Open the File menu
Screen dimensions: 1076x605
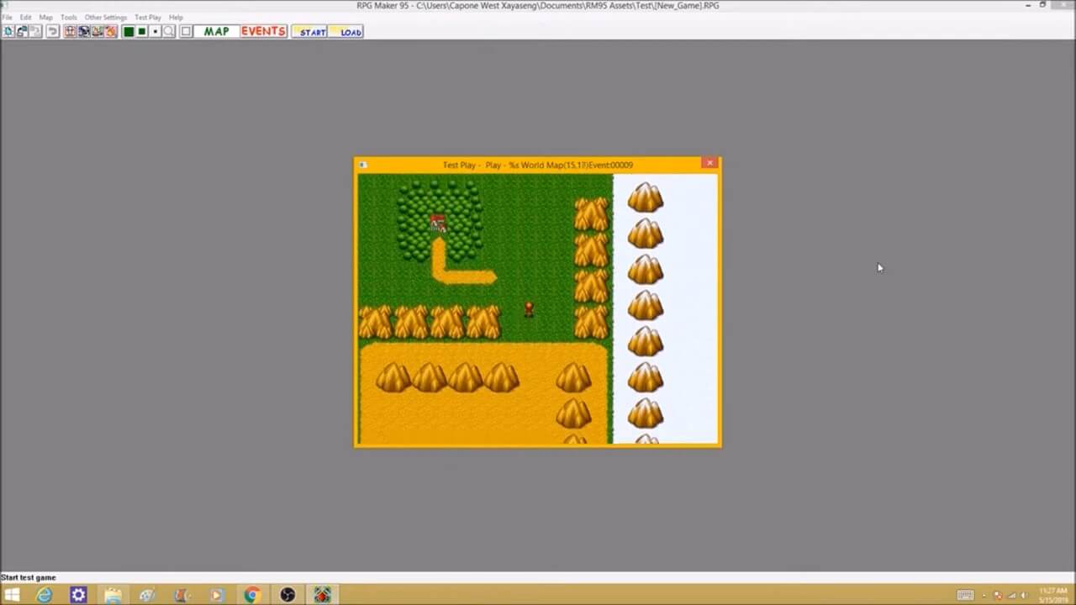pos(7,17)
